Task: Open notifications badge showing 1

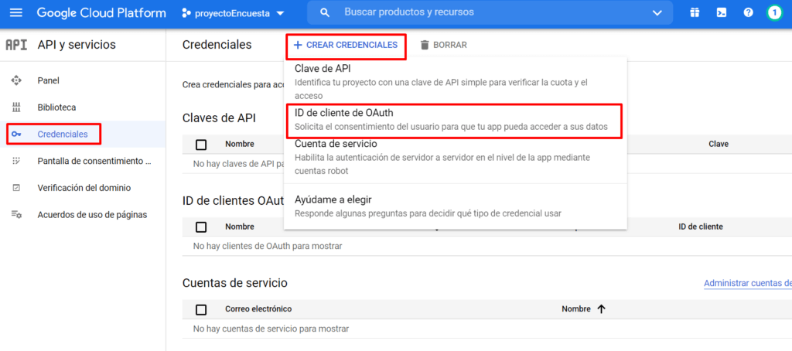Action: pos(773,12)
